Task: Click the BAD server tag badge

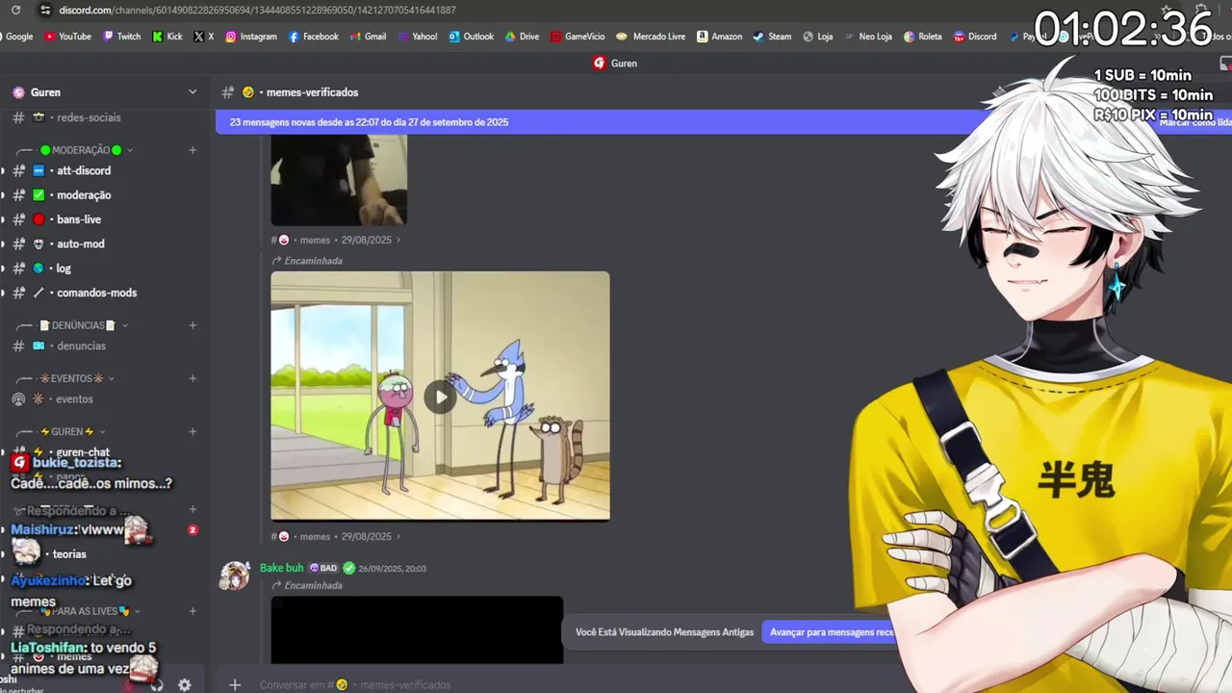Action: [x=323, y=568]
